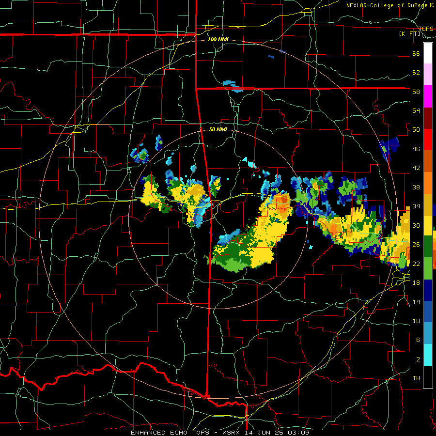Click the KSRX 14 JUN 25 03:09 timestamp

point(266,433)
